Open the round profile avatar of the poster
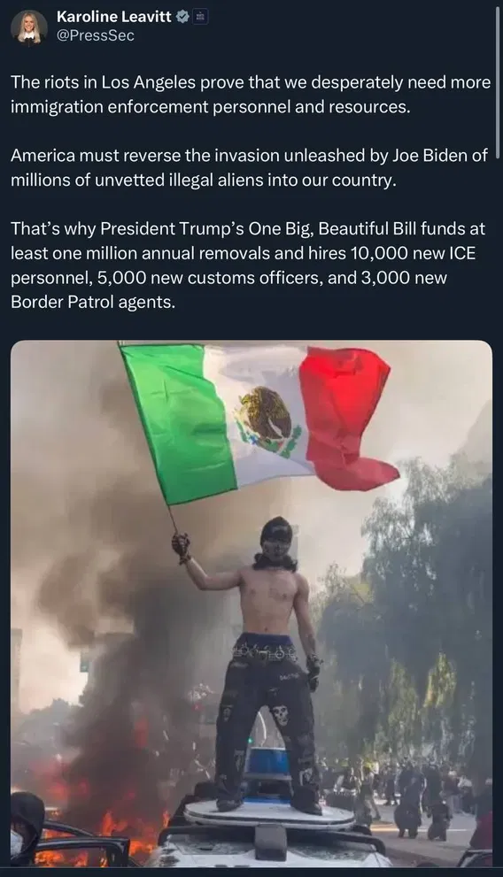503x877 pixels. 28,27
